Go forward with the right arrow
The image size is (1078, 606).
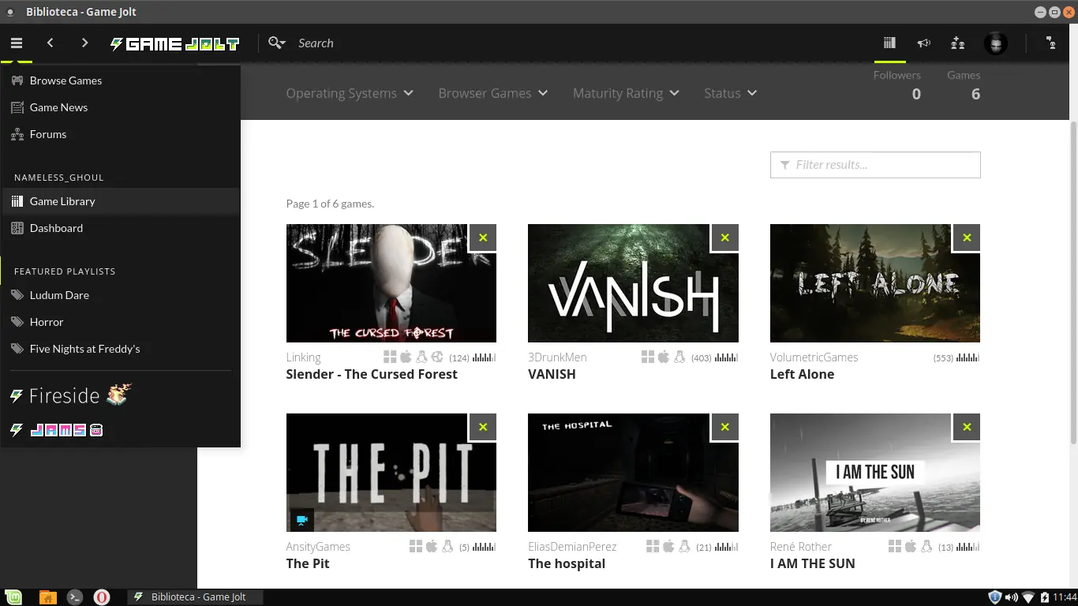point(84,43)
